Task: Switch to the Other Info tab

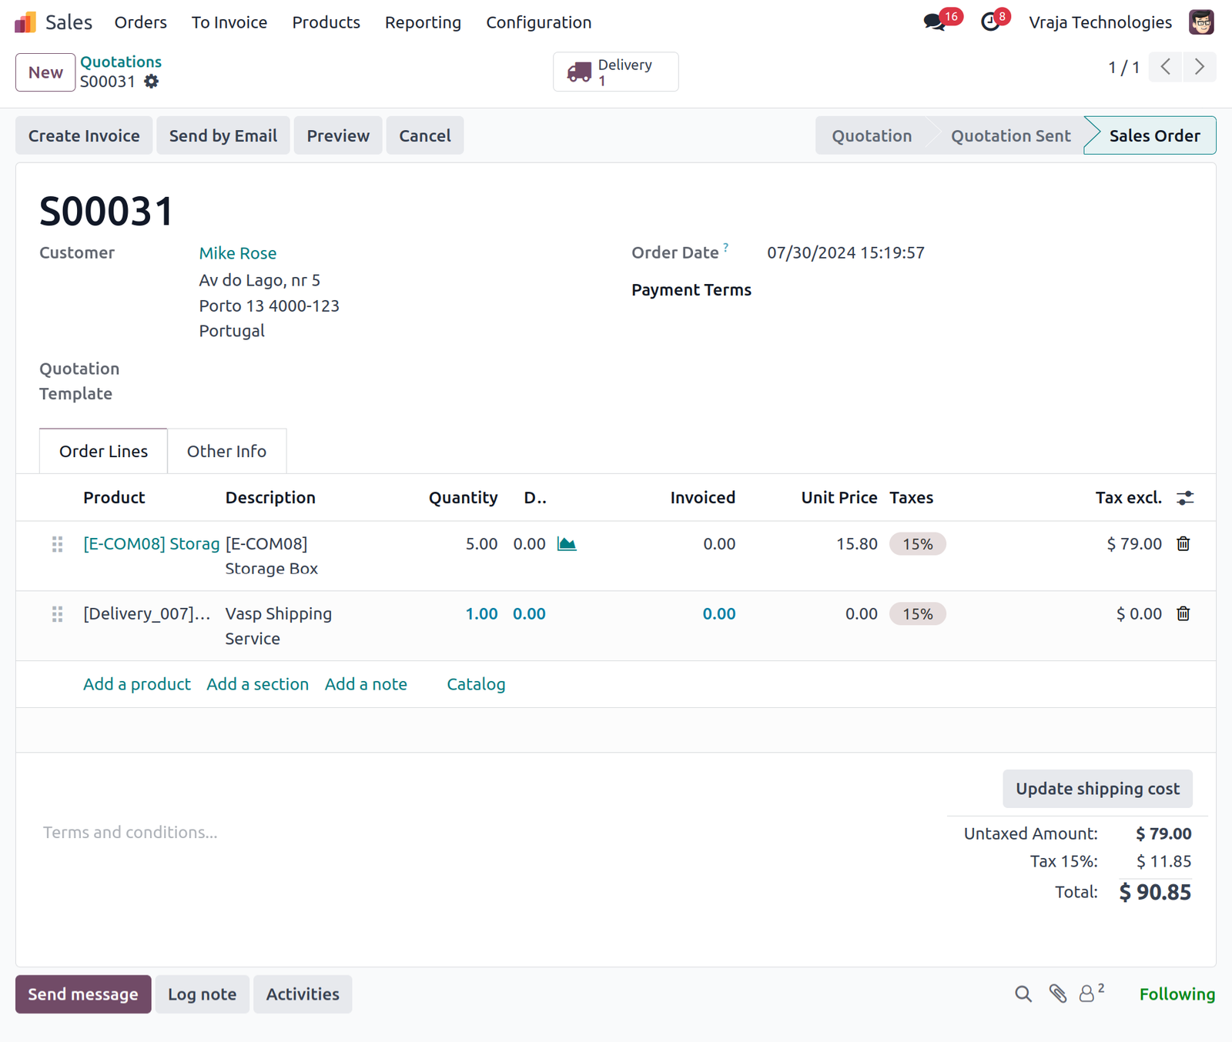Action: pos(226,451)
